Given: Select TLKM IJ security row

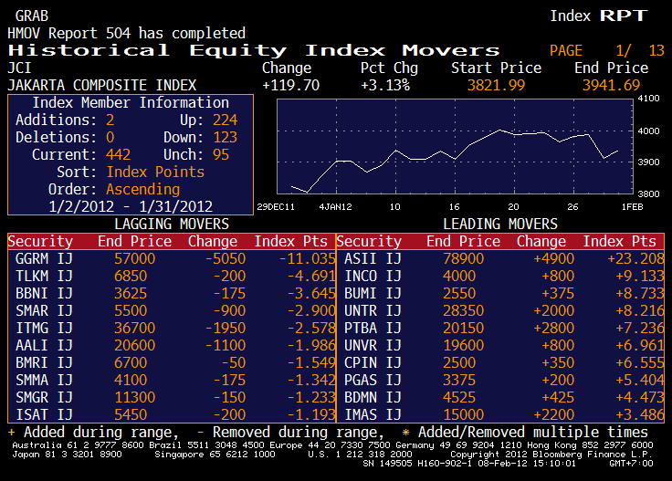Looking at the screenshot, I should [x=44, y=277].
